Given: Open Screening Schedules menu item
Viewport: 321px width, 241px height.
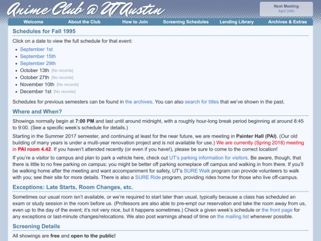Looking at the screenshot, I should tap(185, 22).
